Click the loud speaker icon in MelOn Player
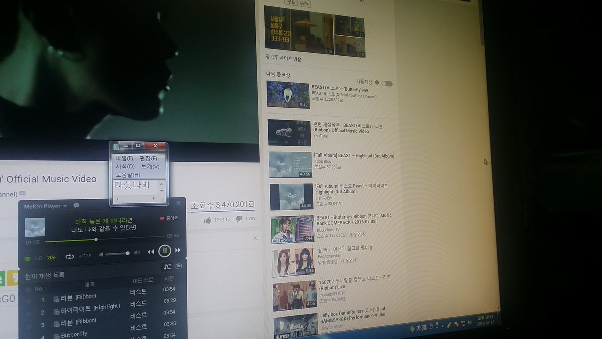The width and height of the screenshot is (602, 339). click(137, 252)
